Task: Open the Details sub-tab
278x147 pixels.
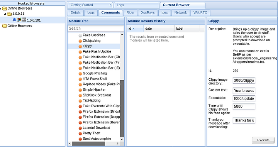Action: pyautogui.click(x=76, y=13)
